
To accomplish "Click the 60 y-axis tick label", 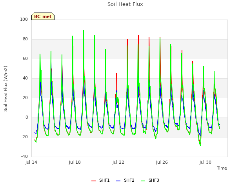I will pos(25,58).
